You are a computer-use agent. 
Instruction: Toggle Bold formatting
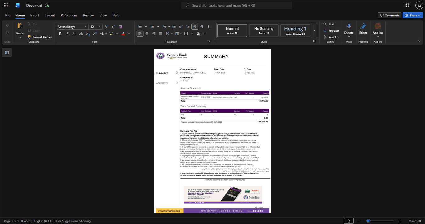[x=60, y=34]
